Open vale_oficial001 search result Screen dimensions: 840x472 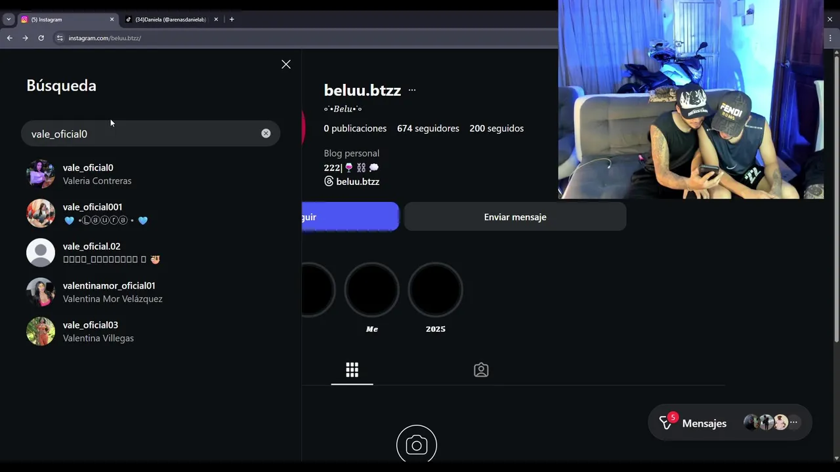click(150, 214)
